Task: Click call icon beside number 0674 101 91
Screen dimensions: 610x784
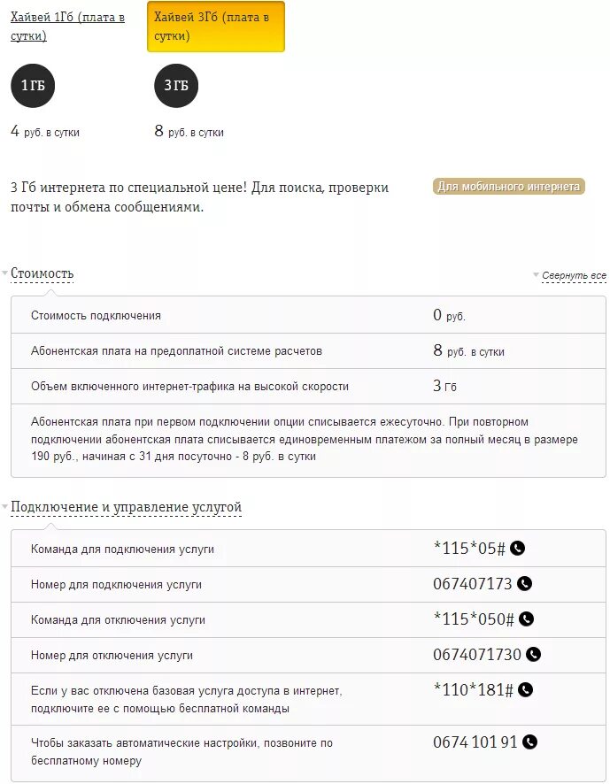Action: click(x=529, y=742)
